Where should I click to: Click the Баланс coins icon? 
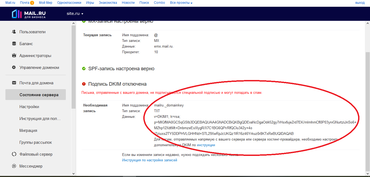(x=14, y=44)
